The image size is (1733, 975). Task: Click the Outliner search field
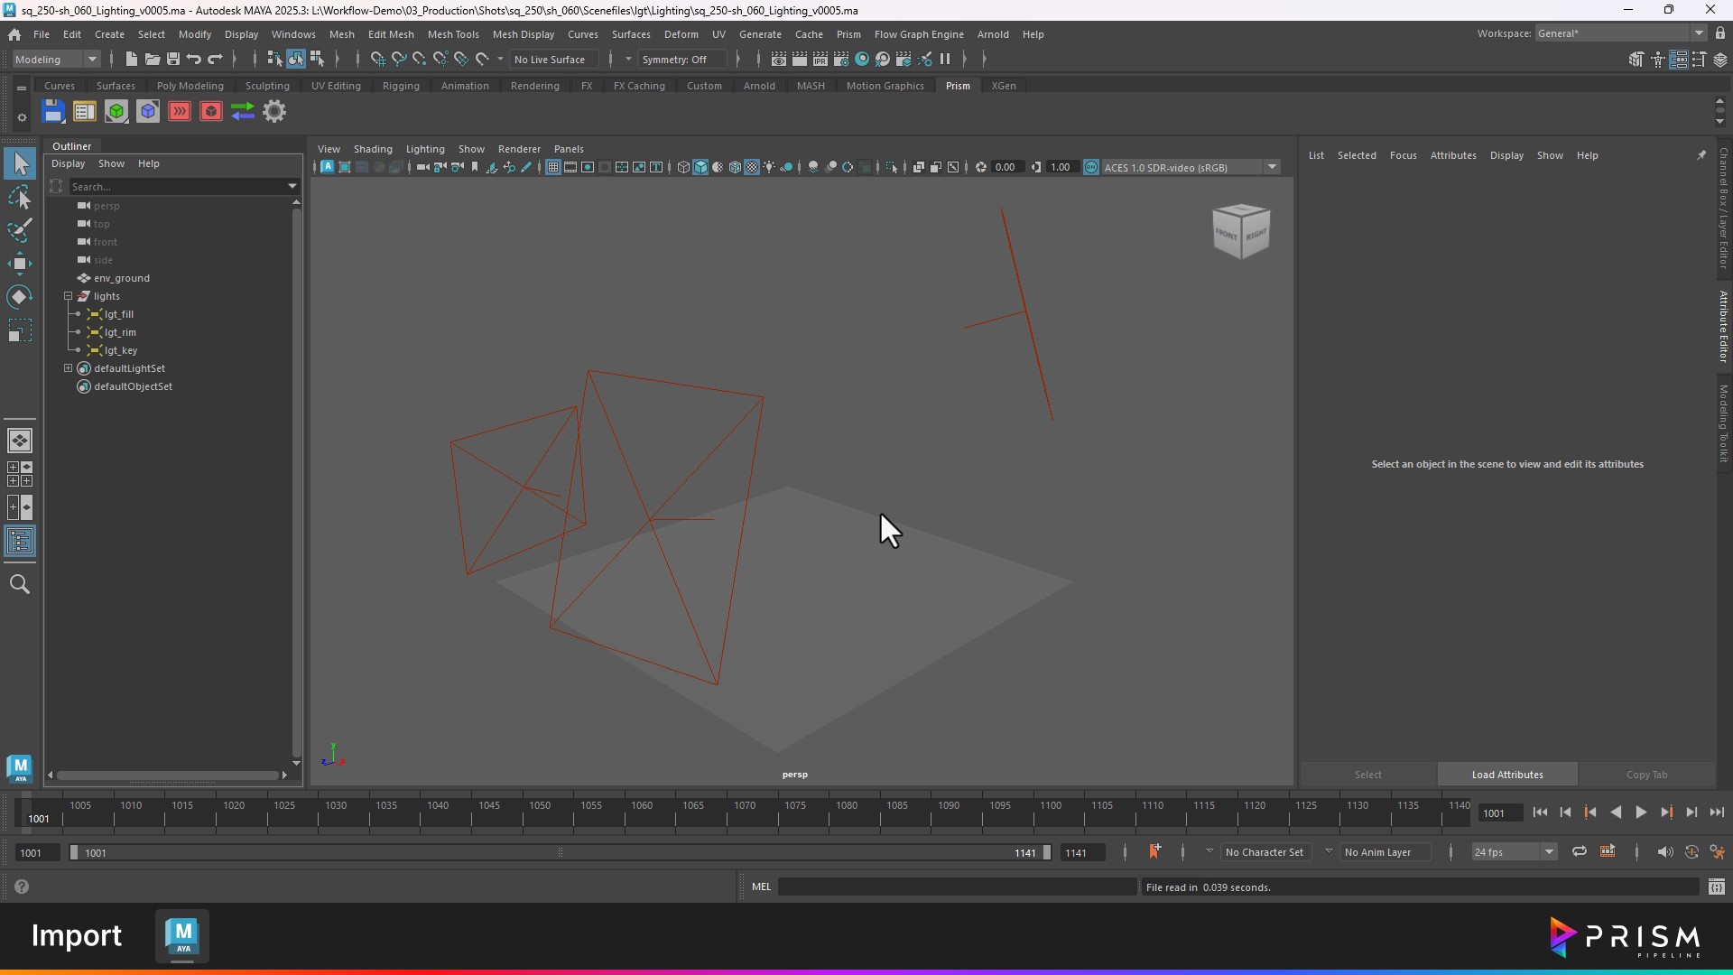pyautogui.click(x=176, y=187)
